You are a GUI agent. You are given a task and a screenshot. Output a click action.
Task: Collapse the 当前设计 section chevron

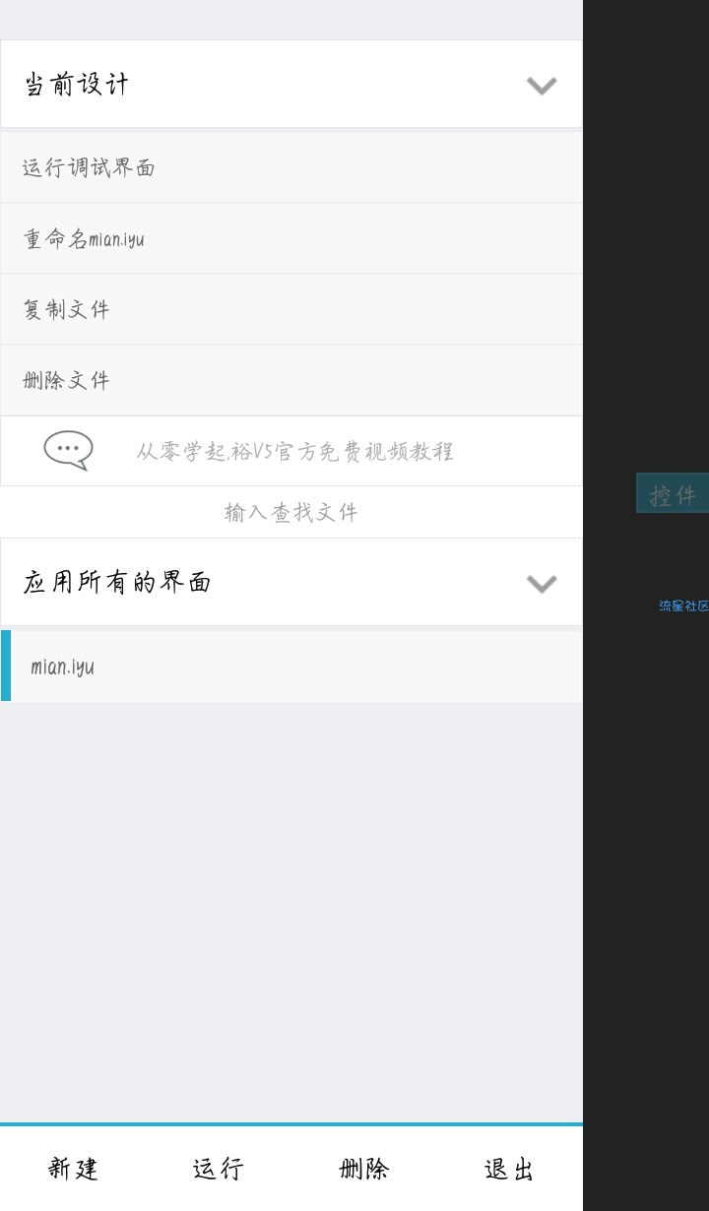pyautogui.click(x=542, y=86)
